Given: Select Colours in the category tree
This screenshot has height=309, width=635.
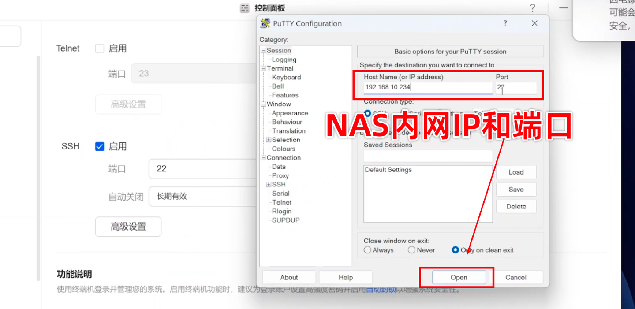Looking at the screenshot, I should (284, 149).
